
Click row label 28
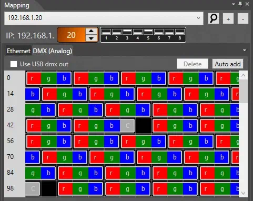(11, 109)
